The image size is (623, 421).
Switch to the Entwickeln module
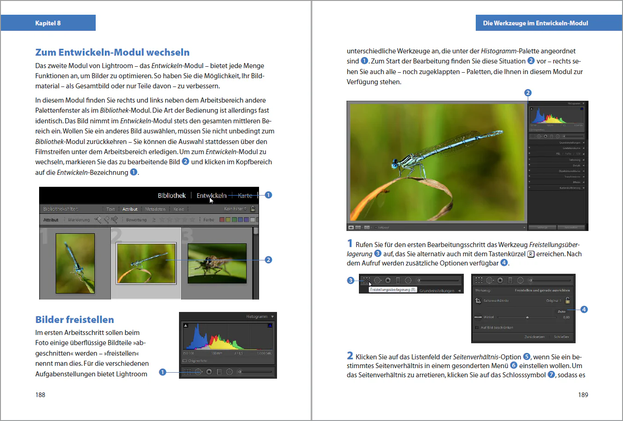pyautogui.click(x=211, y=196)
